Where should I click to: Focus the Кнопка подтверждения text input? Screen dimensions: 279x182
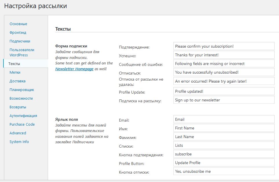[224, 154]
